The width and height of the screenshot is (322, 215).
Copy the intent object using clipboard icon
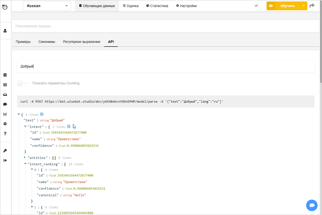click(69, 127)
